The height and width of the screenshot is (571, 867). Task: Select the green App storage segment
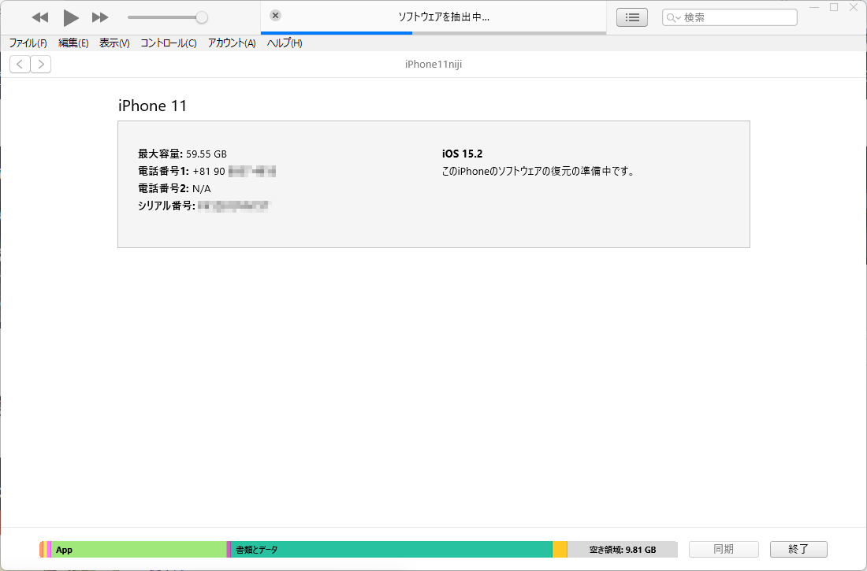point(139,550)
